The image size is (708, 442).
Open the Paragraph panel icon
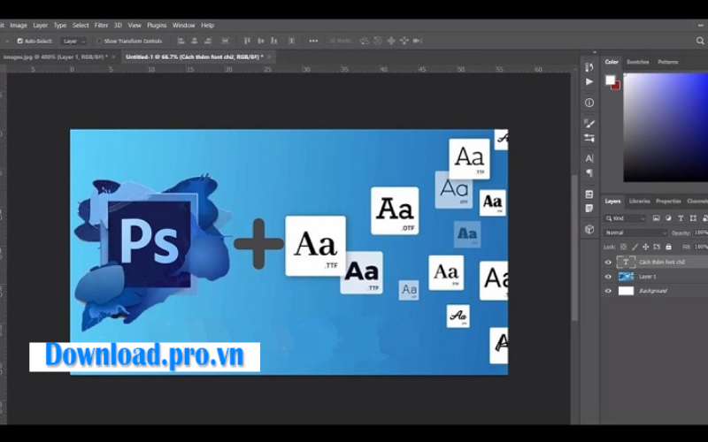tap(589, 172)
